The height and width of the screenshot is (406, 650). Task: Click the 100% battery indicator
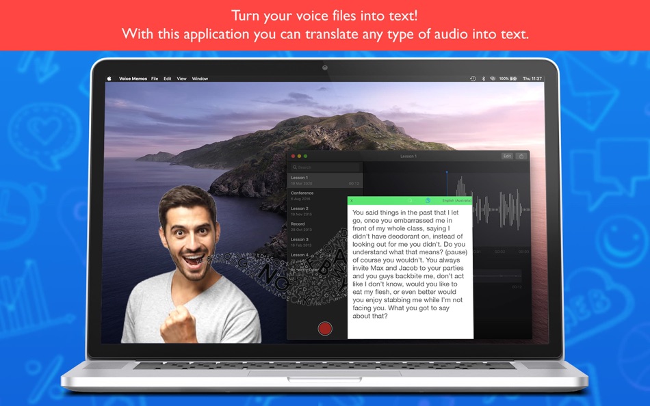tap(508, 79)
